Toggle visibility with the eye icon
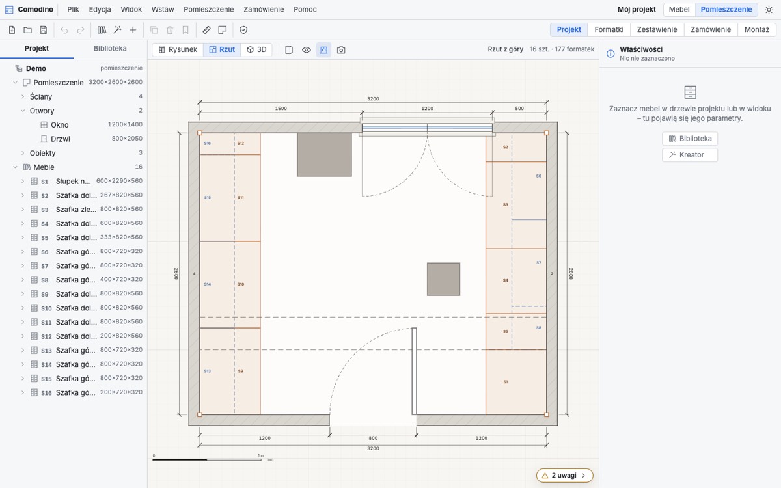Viewport: 781px width, 488px height. pos(306,49)
